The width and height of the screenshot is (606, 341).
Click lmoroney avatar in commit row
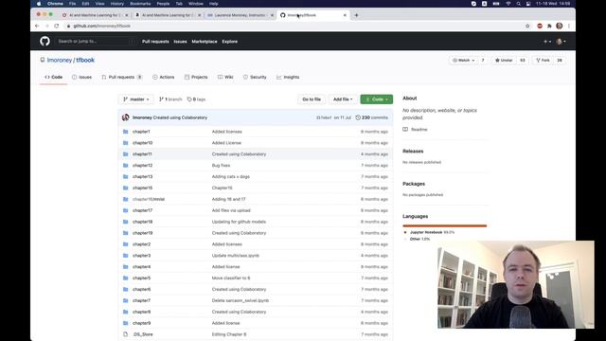point(126,117)
